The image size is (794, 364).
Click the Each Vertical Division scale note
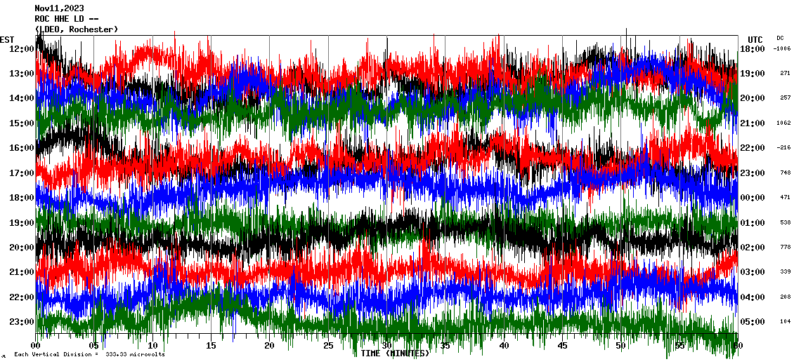89,355
